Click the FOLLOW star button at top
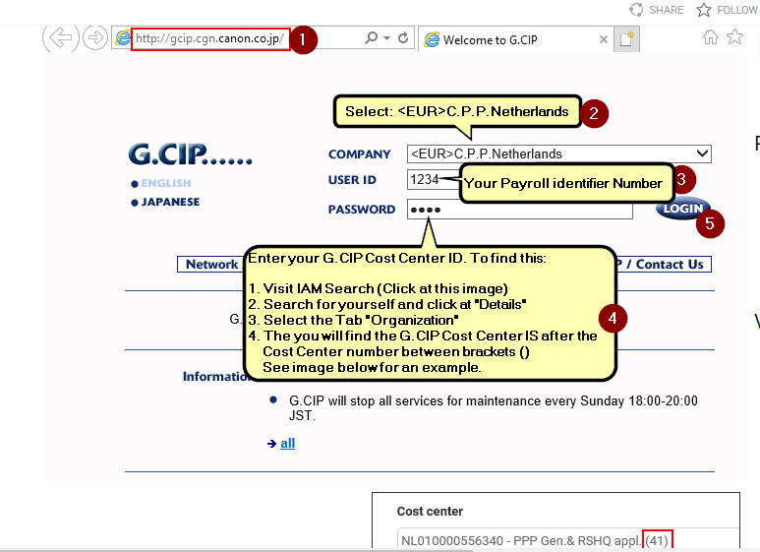Screen dimensions: 760x552 [x=727, y=10]
